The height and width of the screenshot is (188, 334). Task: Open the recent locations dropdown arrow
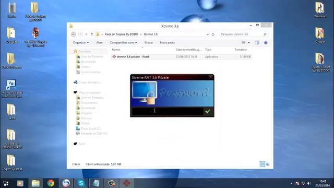86,34
